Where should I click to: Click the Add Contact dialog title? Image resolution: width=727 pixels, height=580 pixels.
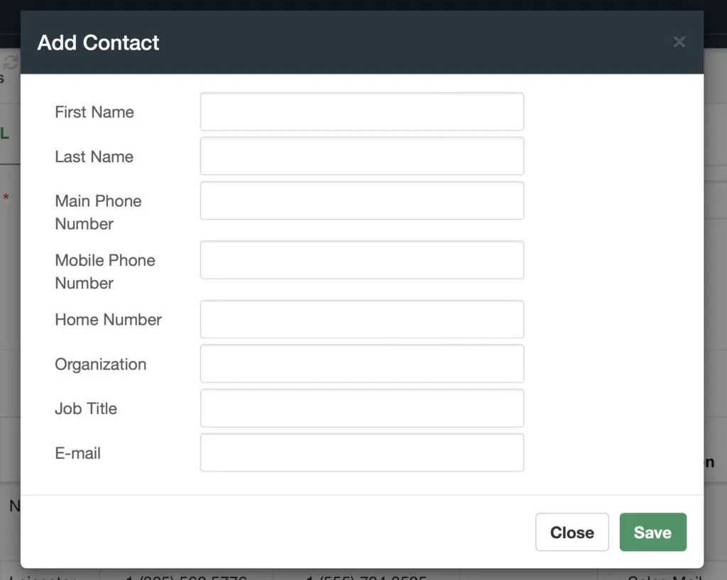pos(98,43)
